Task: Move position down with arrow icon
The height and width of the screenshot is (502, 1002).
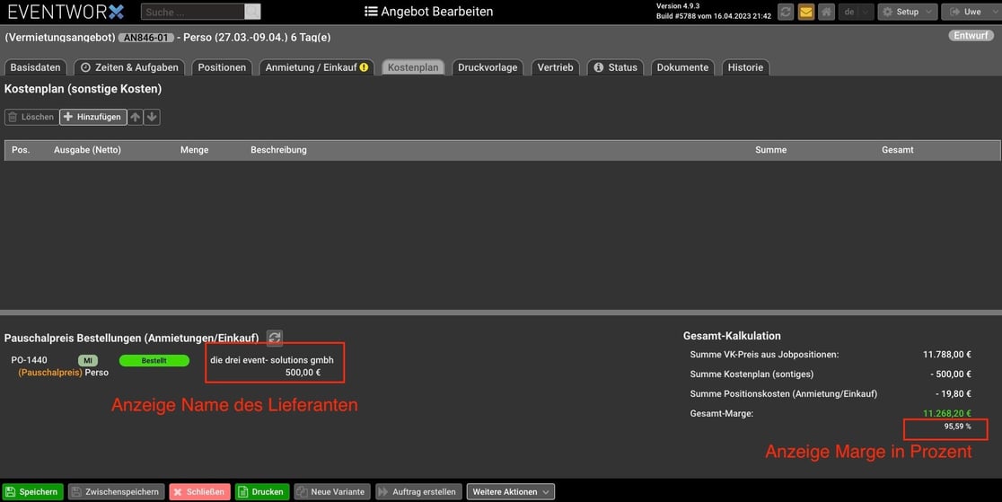Action: [152, 117]
